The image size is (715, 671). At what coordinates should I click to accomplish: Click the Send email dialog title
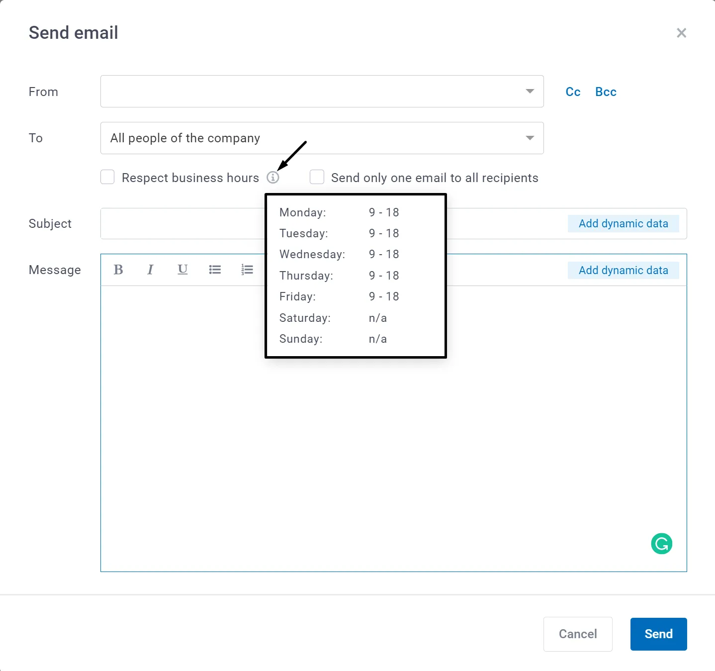[74, 33]
